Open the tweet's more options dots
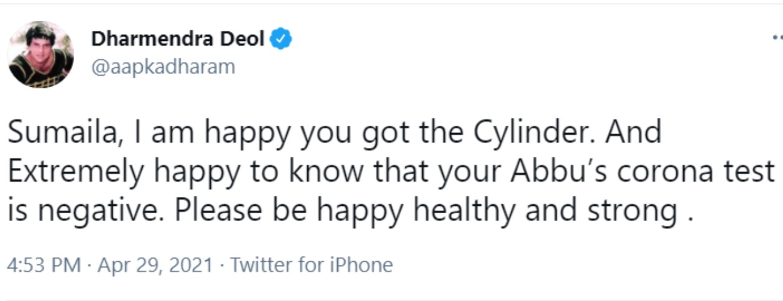 [x=777, y=38]
